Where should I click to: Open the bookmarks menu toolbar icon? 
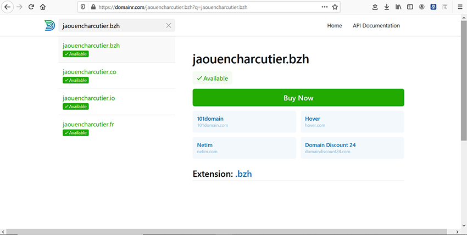point(375,7)
